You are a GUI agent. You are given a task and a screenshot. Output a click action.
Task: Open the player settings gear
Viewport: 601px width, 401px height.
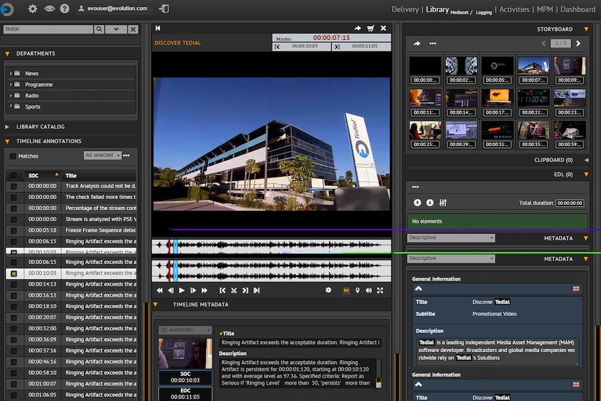329,290
